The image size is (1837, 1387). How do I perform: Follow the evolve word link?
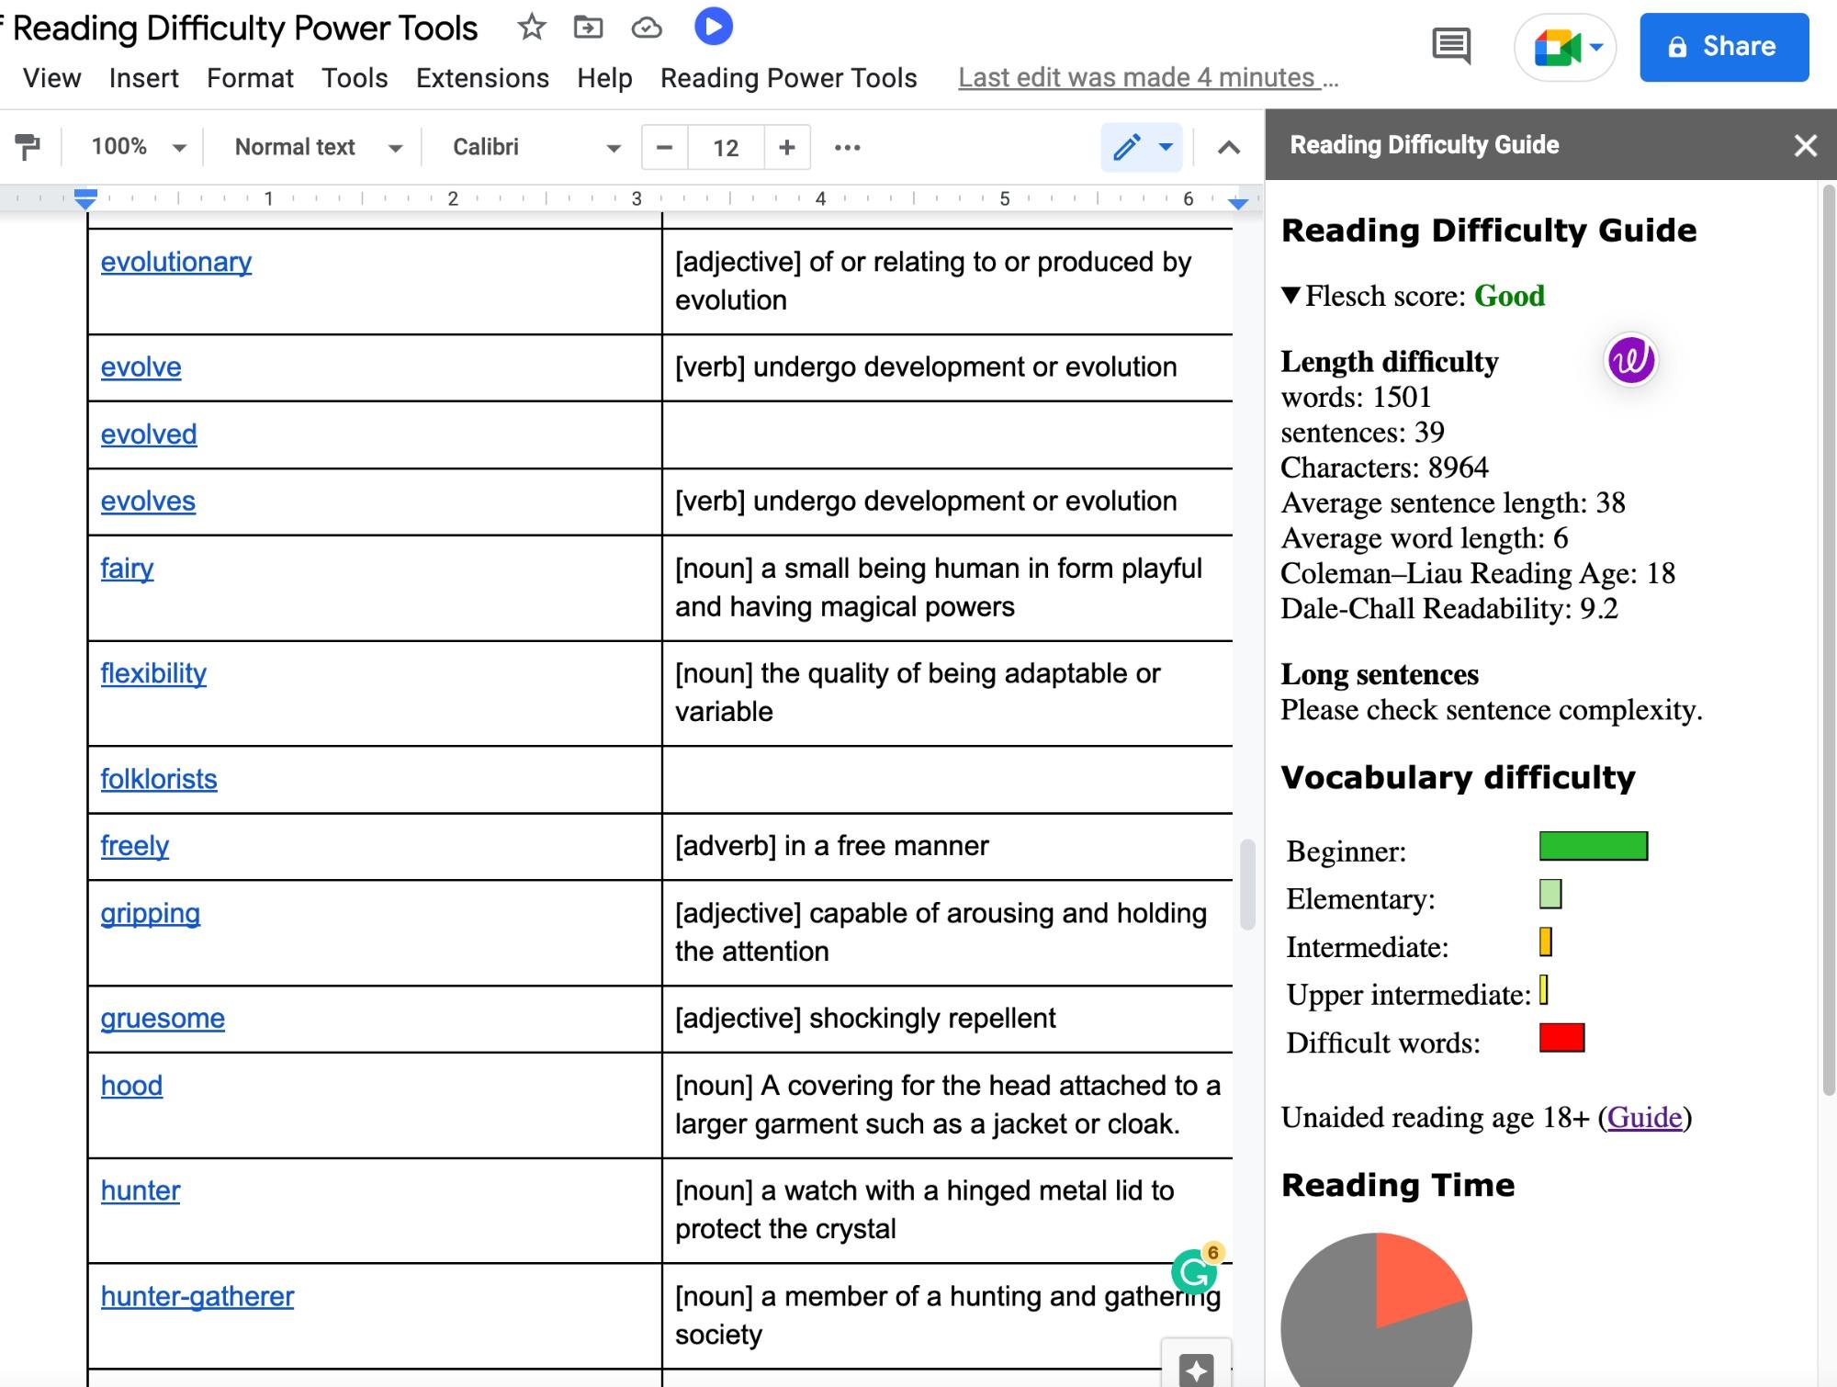(141, 367)
